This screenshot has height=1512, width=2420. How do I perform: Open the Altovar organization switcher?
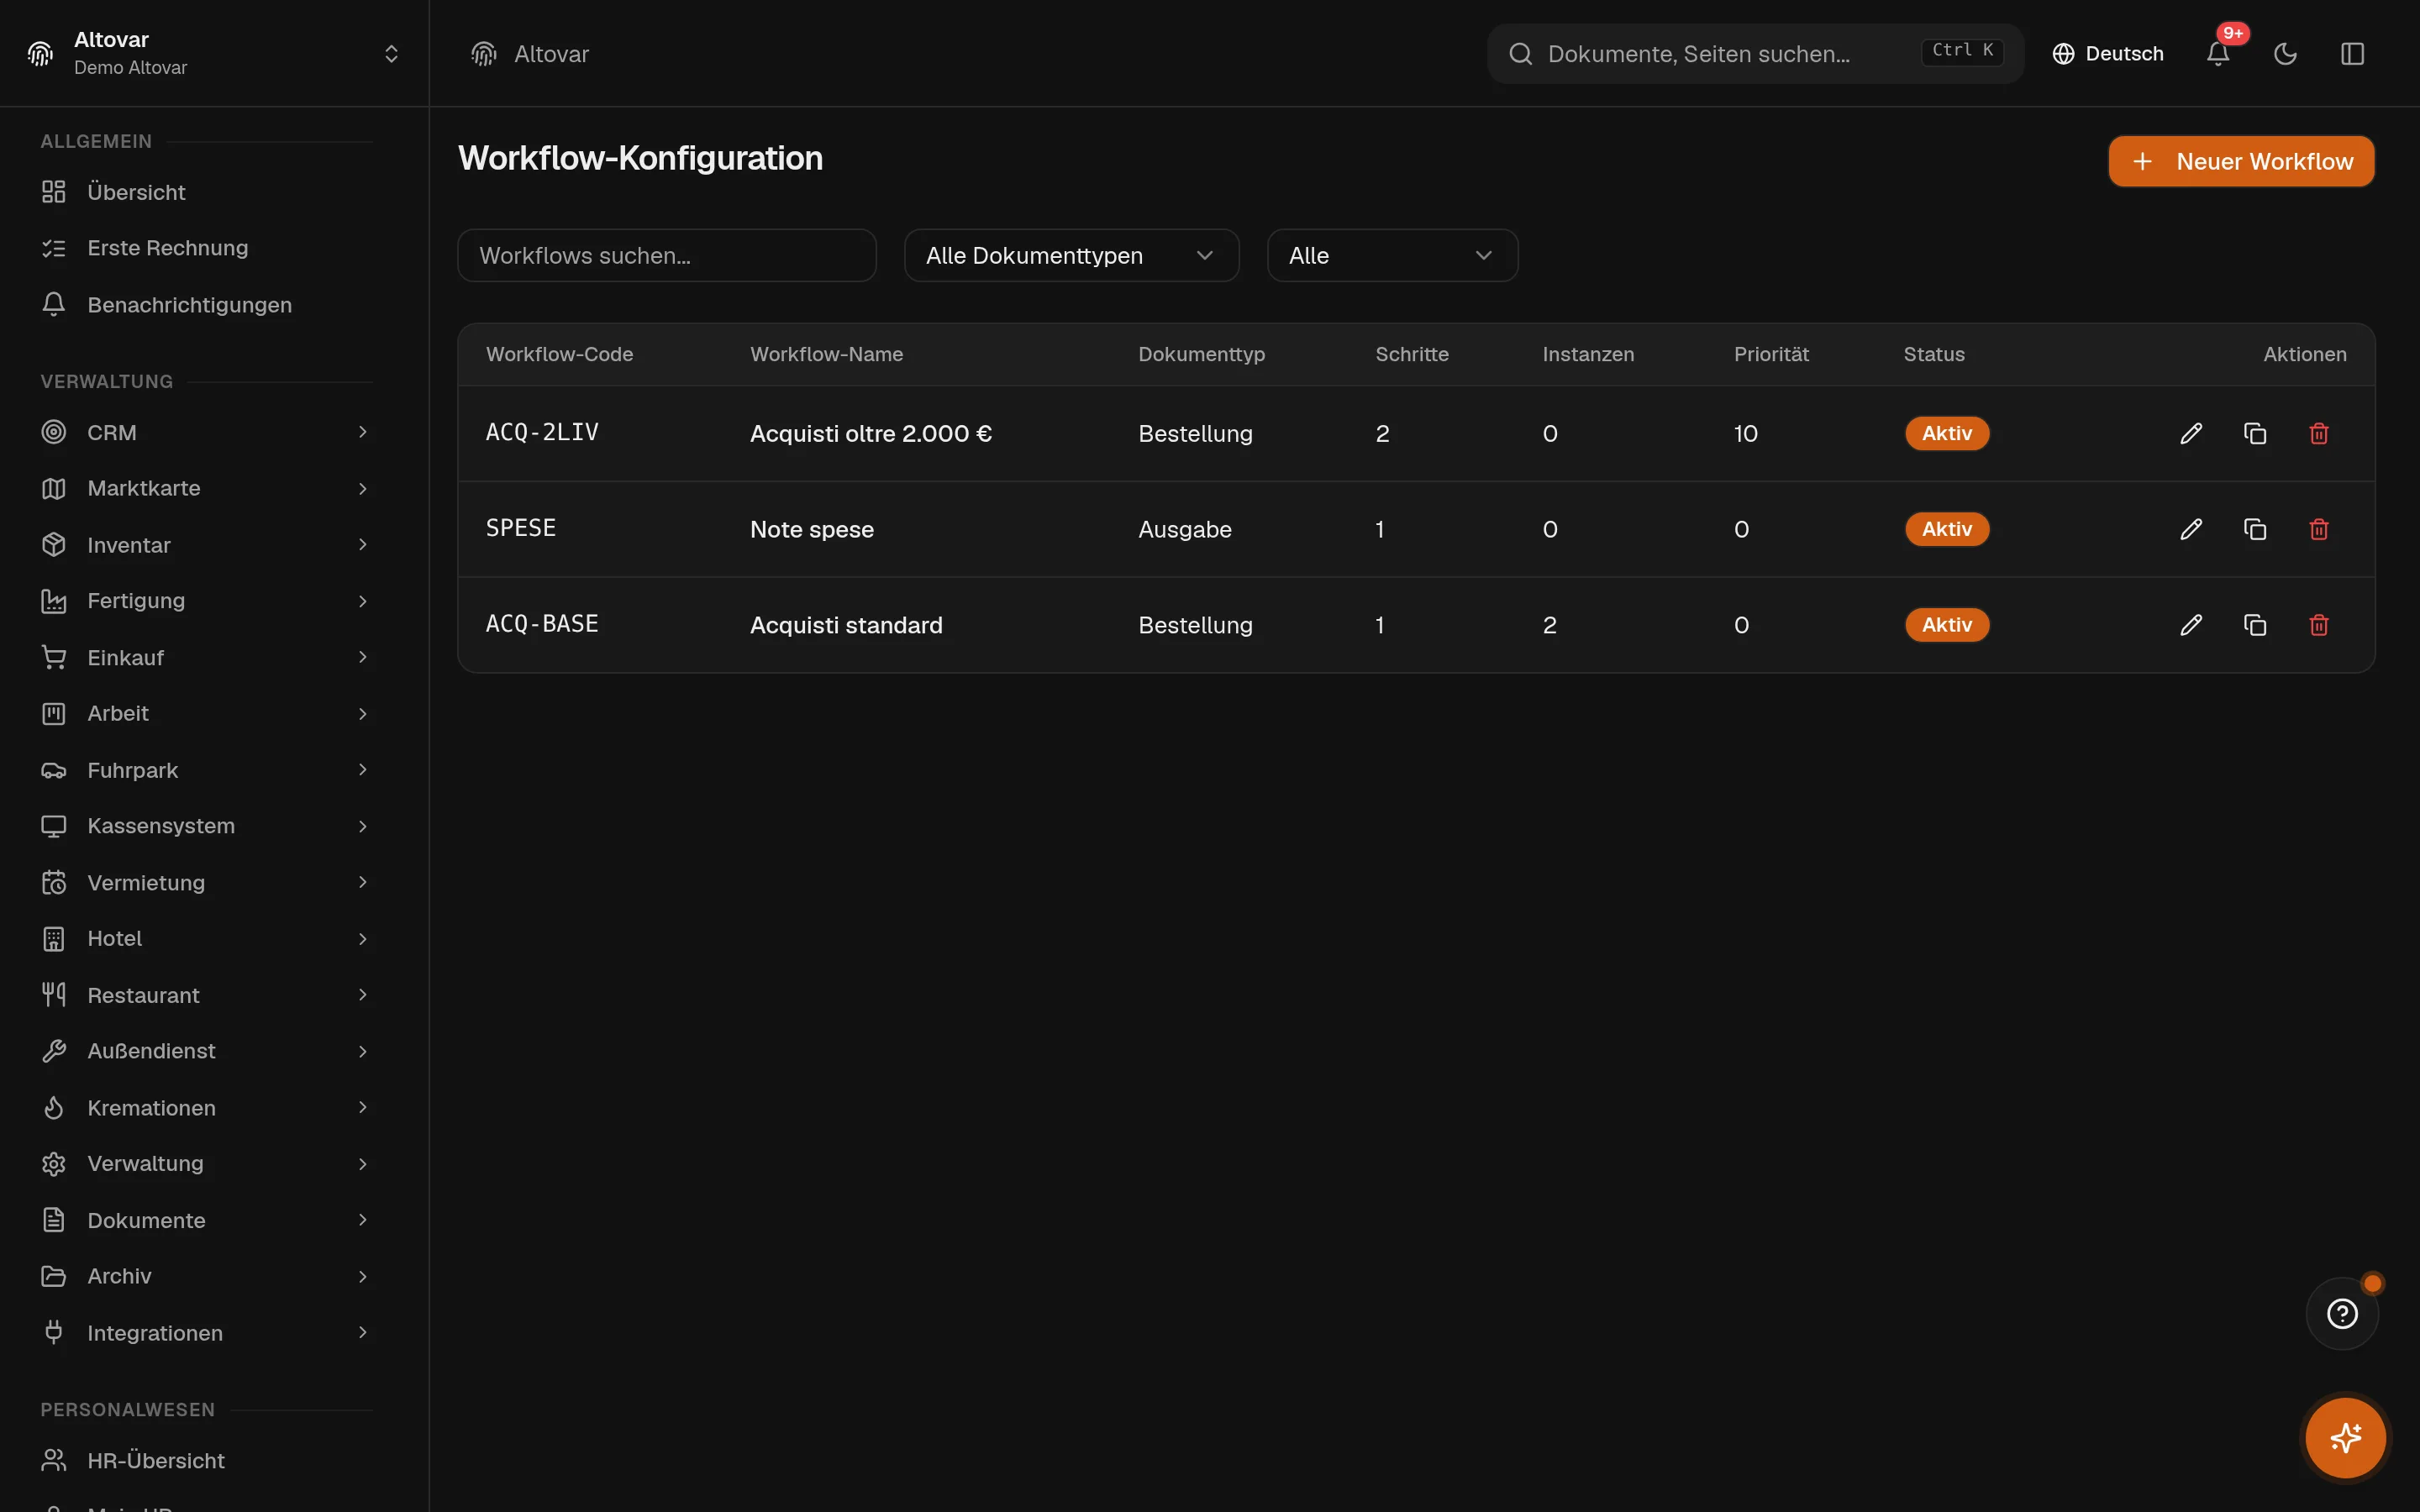pyautogui.click(x=214, y=53)
